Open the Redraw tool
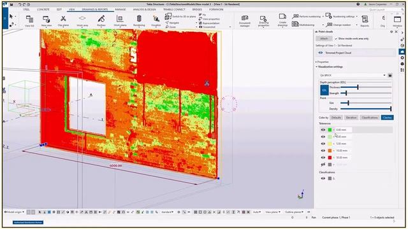The image size is (408, 229). coord(101,21)
